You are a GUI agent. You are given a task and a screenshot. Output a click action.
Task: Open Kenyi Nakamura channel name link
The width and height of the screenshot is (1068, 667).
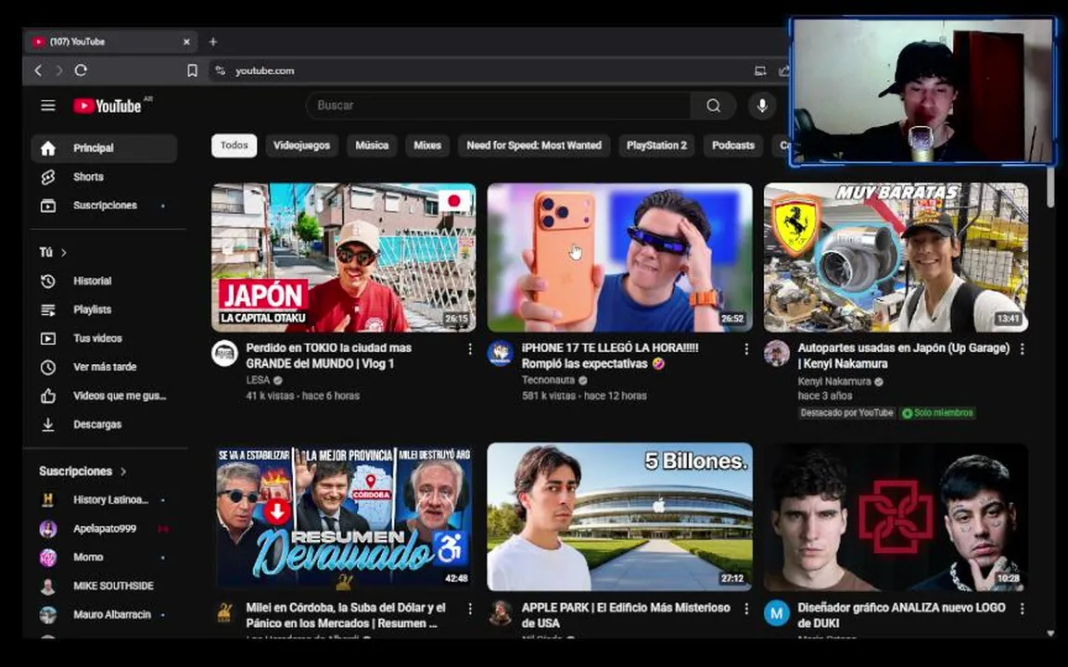(834, 381)
